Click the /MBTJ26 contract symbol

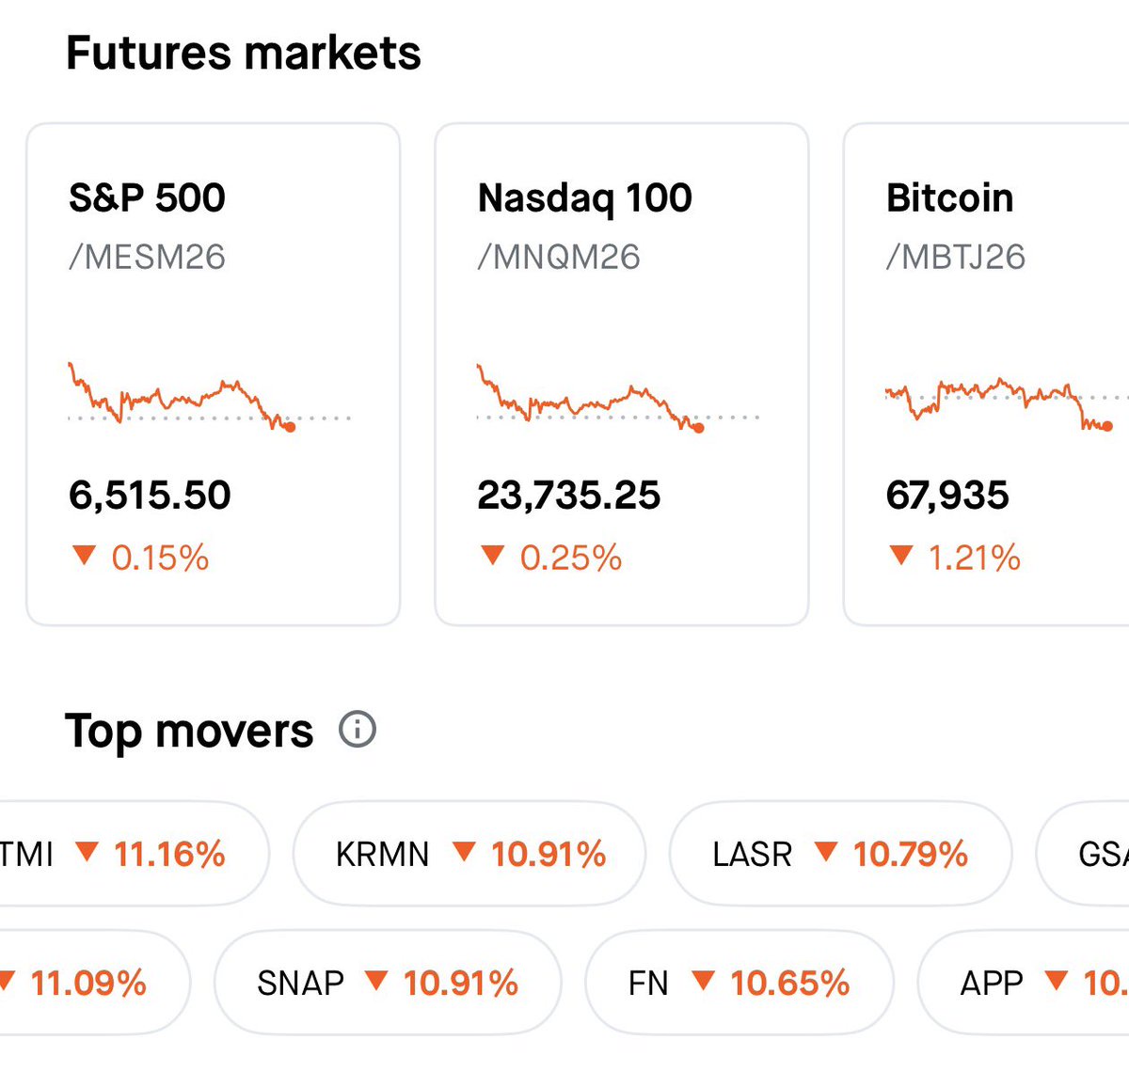tap(956, 257)
